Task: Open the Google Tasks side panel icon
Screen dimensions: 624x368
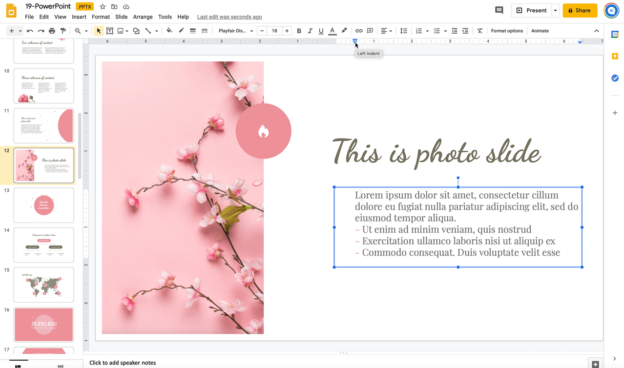Action: [x=615, y=78]
